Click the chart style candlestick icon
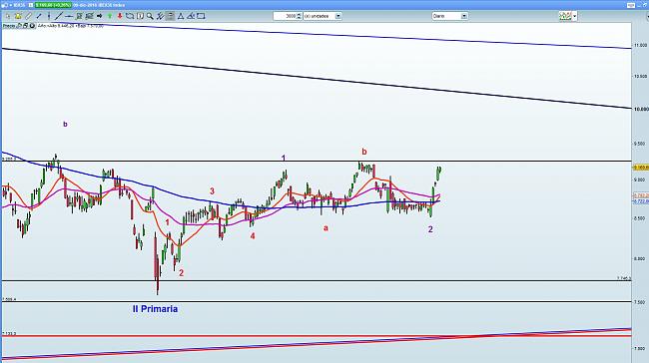This screenshot has height=363, width=649. point(565,16)
